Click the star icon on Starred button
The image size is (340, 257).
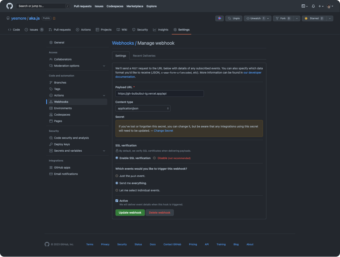[306, 18]
